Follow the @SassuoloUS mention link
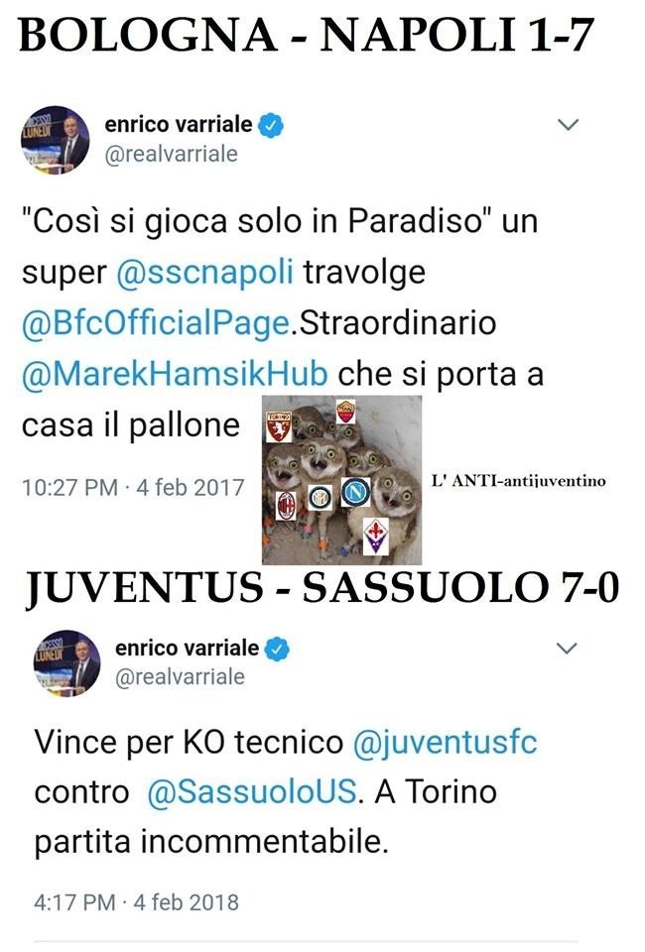Viewport: 645px width, 952px height. tap(251, 791)
